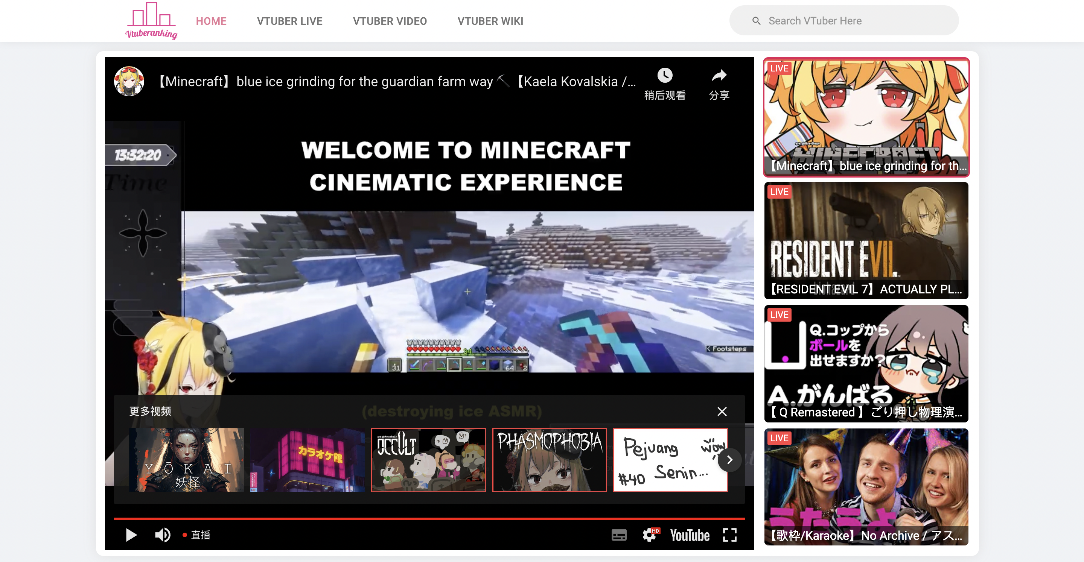Open RESIDENT EVIL 7 live card

click(x=866, y=240)
